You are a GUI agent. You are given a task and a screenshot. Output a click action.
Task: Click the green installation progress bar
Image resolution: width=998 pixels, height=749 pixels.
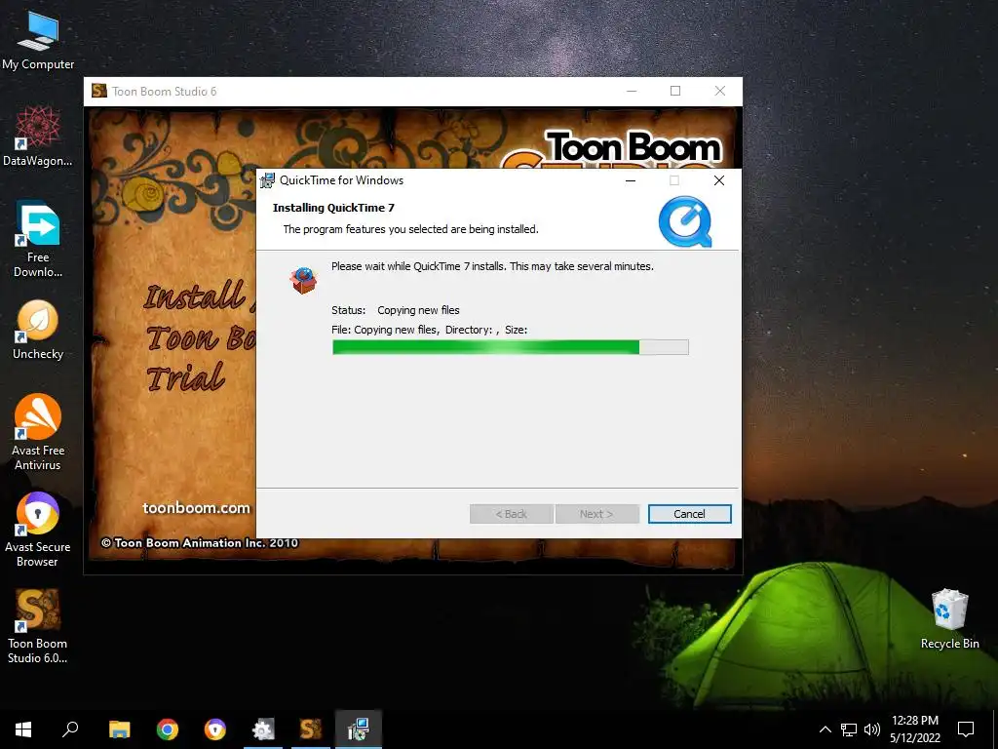510,347
